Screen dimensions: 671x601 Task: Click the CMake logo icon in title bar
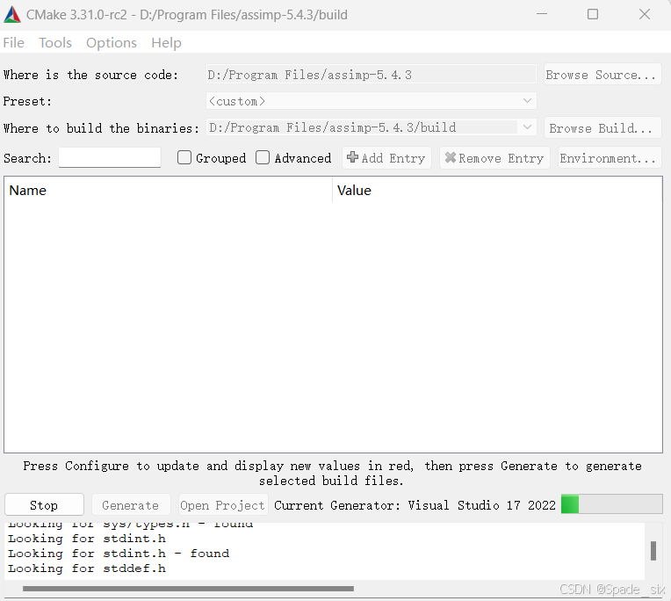point(12,15)
